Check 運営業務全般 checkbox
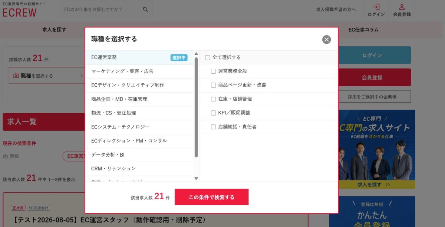The width and height of the screenshot is (445, 227). 214,71
